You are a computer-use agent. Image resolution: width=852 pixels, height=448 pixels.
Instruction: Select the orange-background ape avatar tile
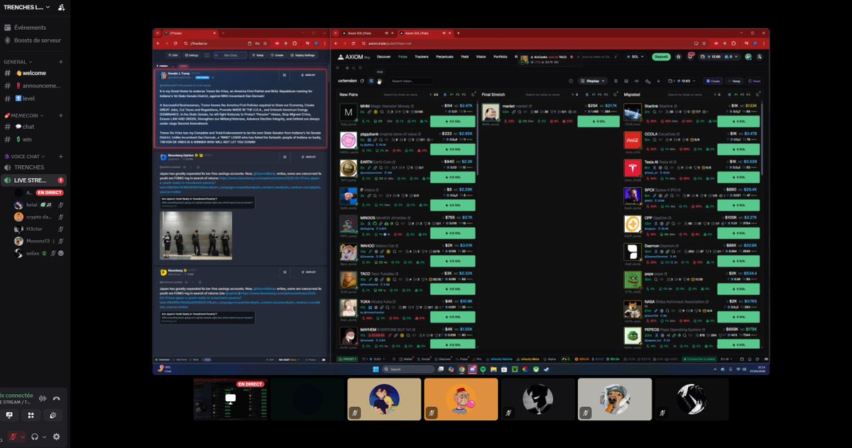pos(461,399)
